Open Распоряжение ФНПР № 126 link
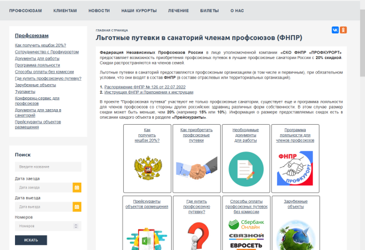This screenshot has width=365, height=250. [145, 87]
